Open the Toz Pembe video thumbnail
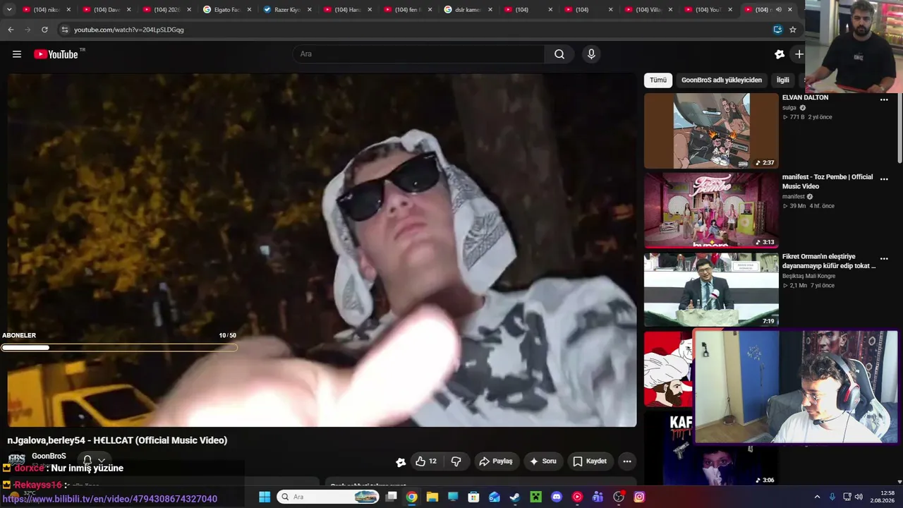 pos(711,211)
